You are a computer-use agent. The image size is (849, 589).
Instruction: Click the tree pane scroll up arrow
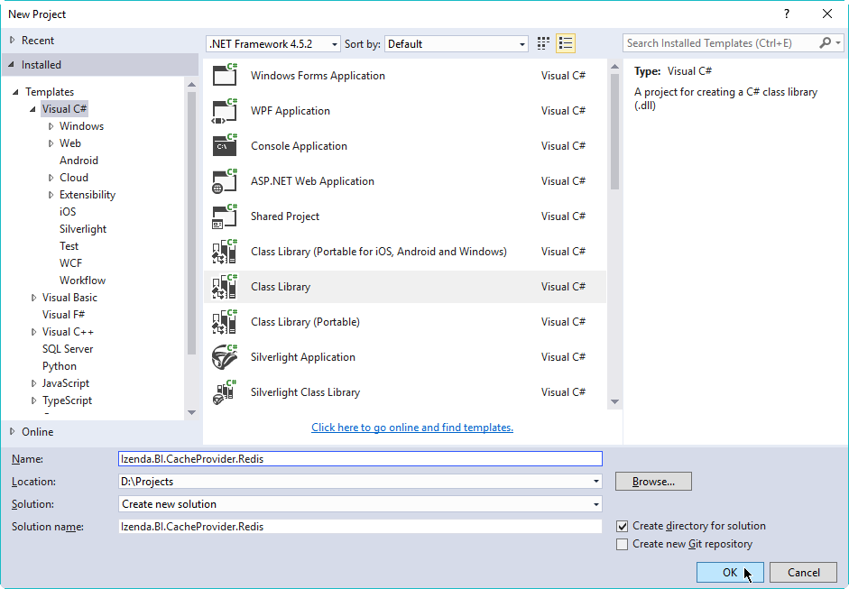pos(191,85)
